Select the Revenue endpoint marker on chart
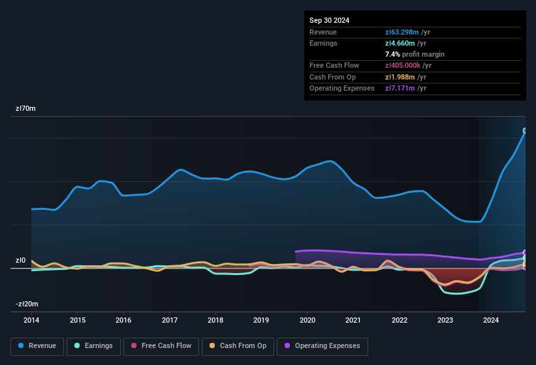Screen dimensions: 536x365 [525, 130]
